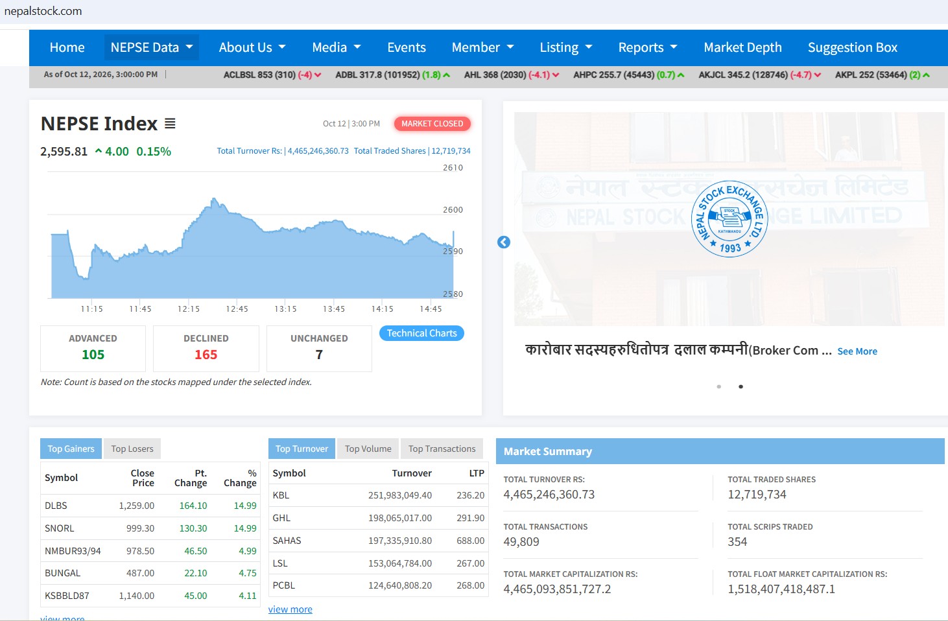
Task: Select the Top Volume tab
Action: (x=368, y=449)
